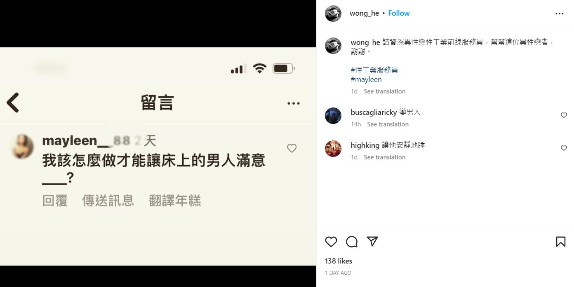574x287 pixels.
Task: See translation of highking's comment
Action: (x=384, y=157)
